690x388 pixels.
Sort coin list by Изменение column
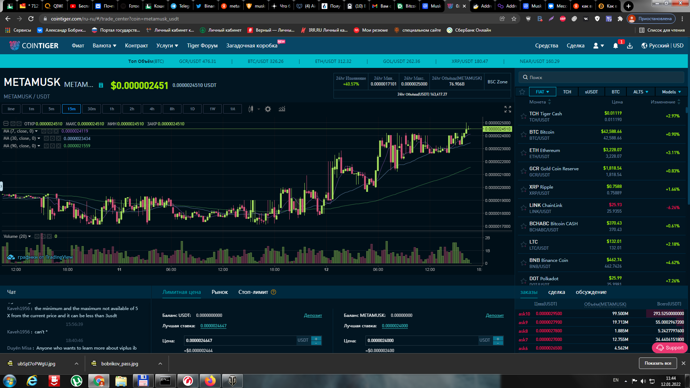665,102
